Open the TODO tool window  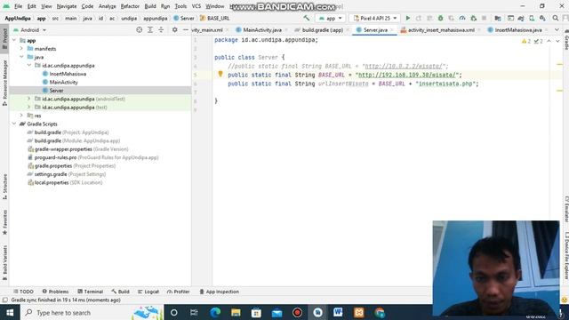coord(23,292)
